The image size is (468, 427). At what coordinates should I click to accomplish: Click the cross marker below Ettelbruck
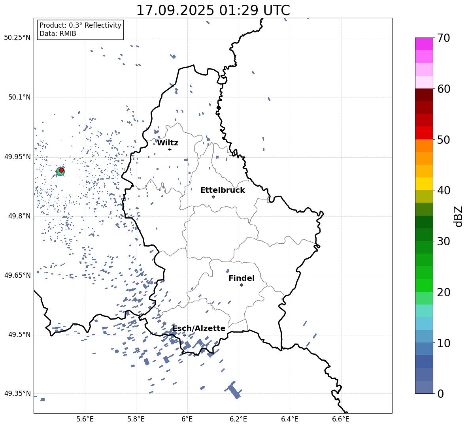(x=213, y=197)
